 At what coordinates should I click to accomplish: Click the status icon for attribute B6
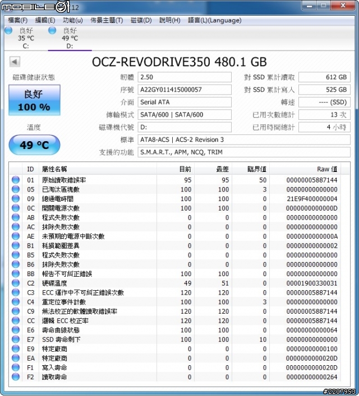[x=16, y=264]
